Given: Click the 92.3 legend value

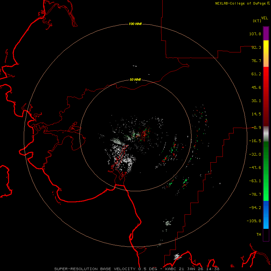Looking at the screenshot, I should pos(256,47).
